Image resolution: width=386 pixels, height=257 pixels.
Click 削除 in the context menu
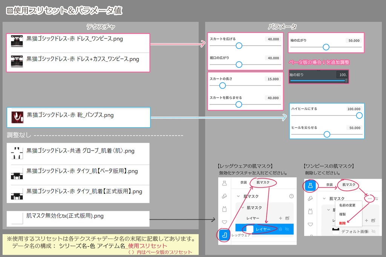[x=342, y=223]
